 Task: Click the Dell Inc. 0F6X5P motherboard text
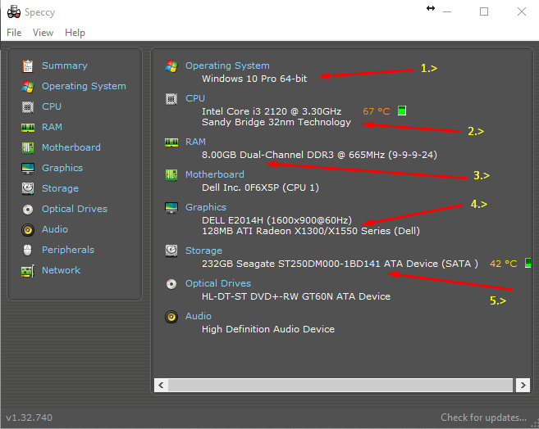260,187
